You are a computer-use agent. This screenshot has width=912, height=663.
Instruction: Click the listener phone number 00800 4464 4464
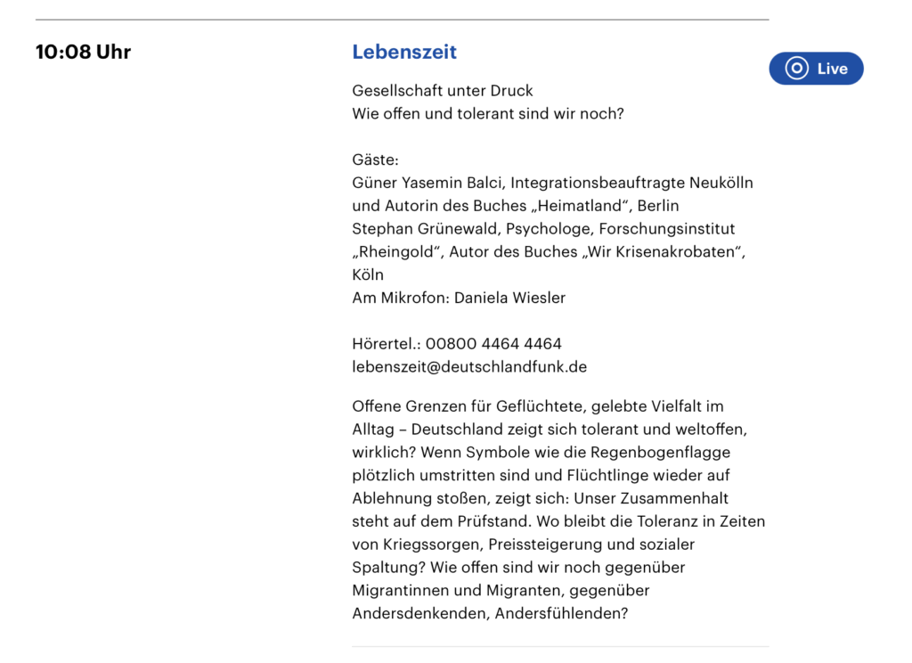pyautogui.click(x=493, y=344)
